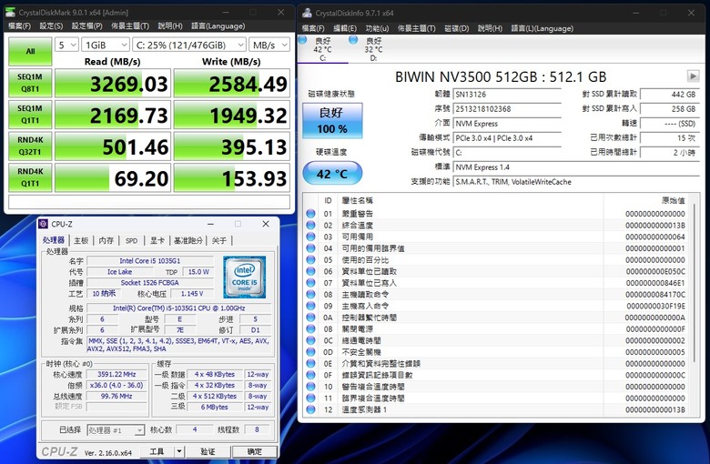This screenshot has width=710, height=464.
Task: Click status dot for attribute 0D 不安全關機
Action: [x=310, y=352]
